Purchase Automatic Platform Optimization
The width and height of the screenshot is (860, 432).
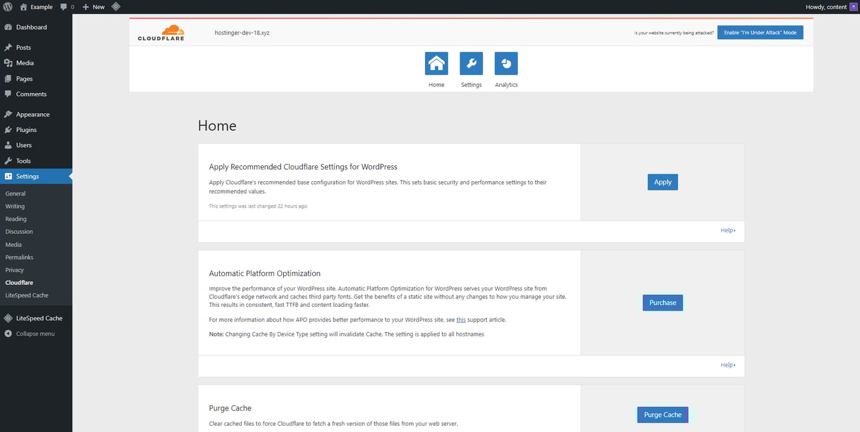tap(662, 302)
